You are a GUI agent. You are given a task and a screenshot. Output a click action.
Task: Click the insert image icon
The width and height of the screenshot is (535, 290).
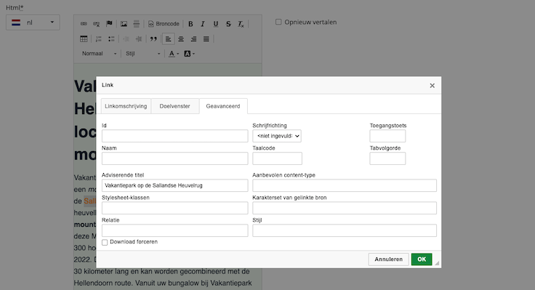click(124, 24)
